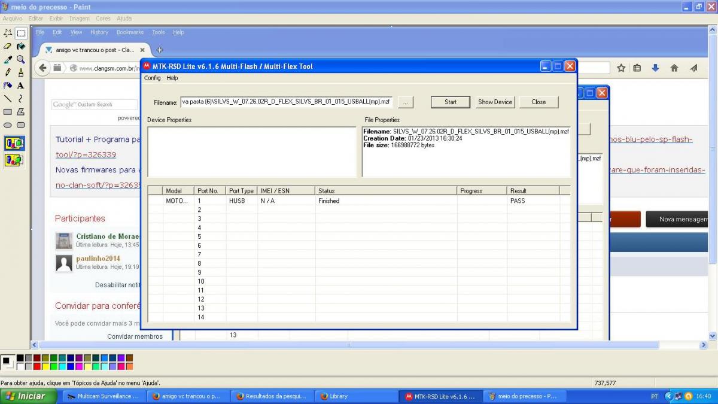The width and height of the screenshot is (718, 404).
Task: Enable transparent selection option in toolbox
Action: click(14, 160)
